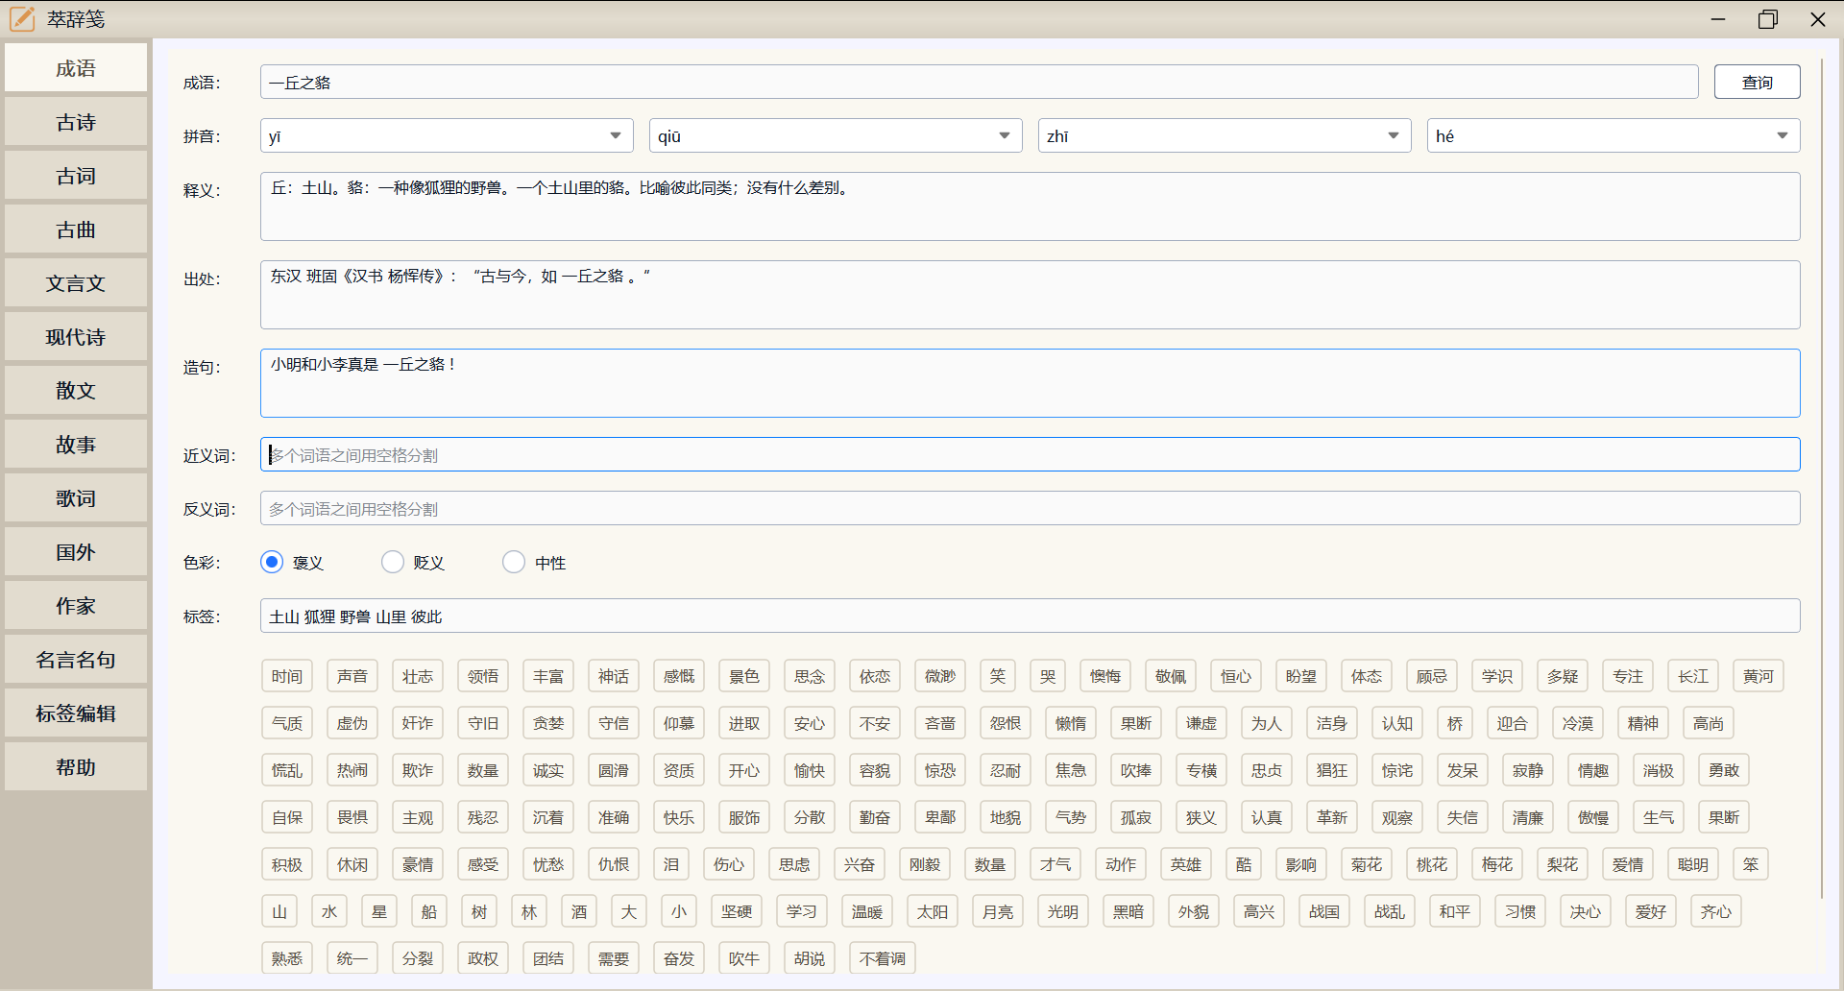
Task: Open the zhī pinyin dropdown
Action: click(x=1225, y=135)
